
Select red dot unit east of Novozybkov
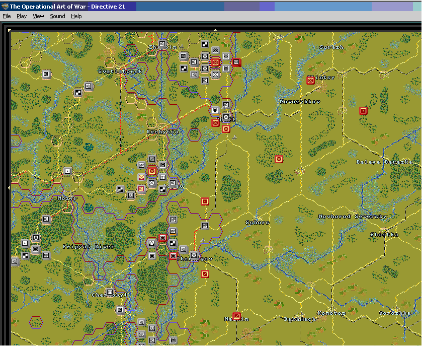(x=363, y=111)
